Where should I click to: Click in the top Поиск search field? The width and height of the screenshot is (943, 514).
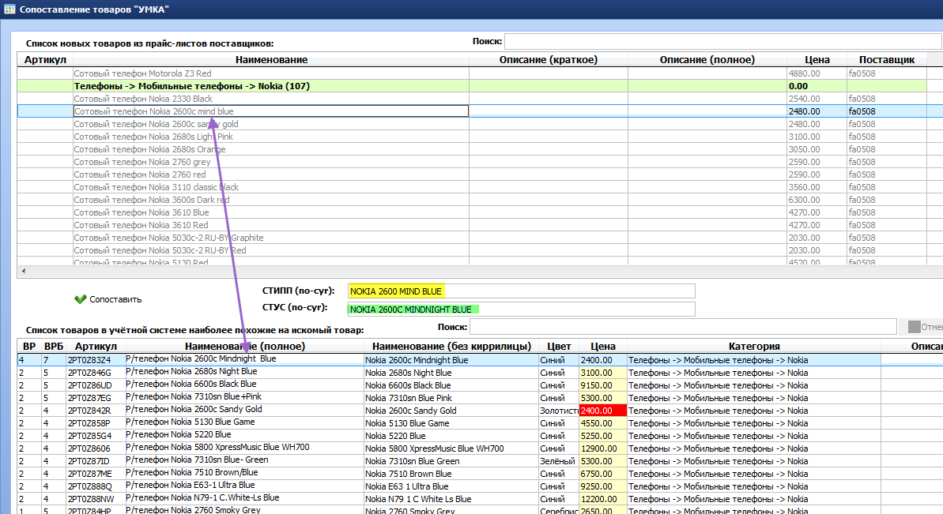tap(722, 41)
